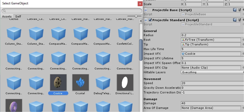244x112 pixels.
Task: Click the scrollbar up arrow in picker
Action: 141,21
